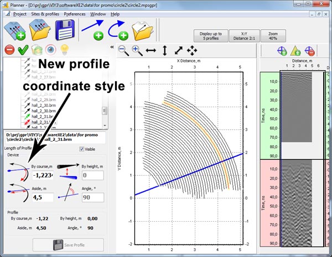Zoom in with magnifier plus icon
The image size is (332, 257).
coord(137,50)
